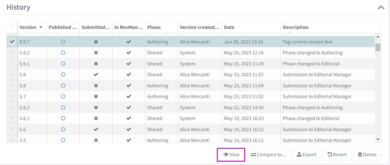
Task: Collapse the History panel with the chevron
Action: 381,8
